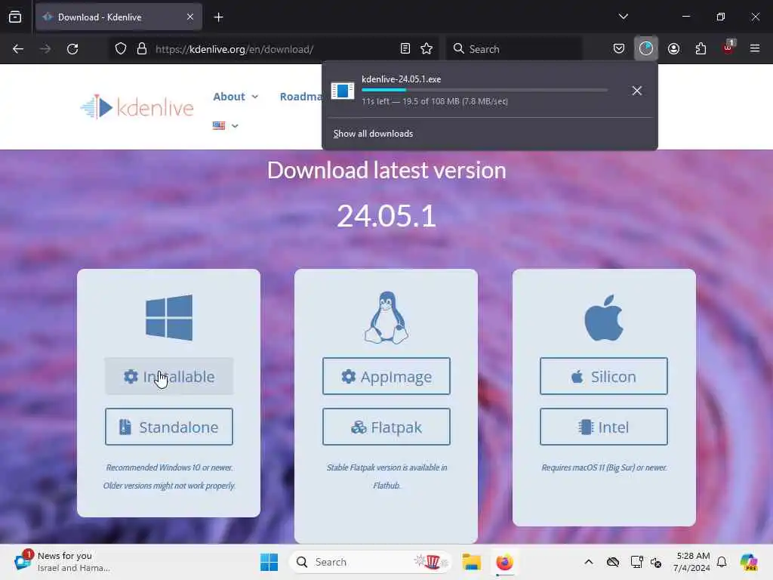Screen dimensions: 773x580
Task: Expand the About menu
Action: pos(236,97)
